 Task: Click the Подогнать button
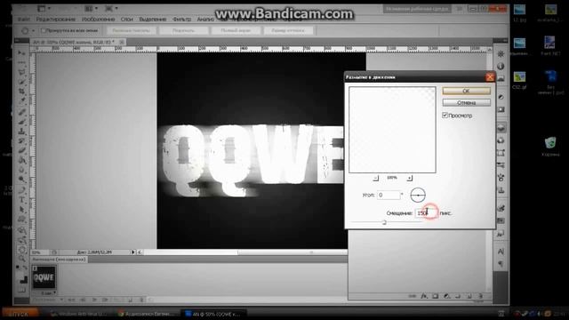[x=184, y=31]
